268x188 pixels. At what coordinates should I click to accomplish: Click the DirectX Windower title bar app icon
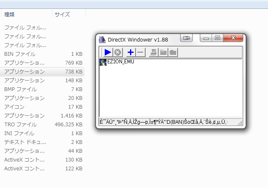point(102,40)
